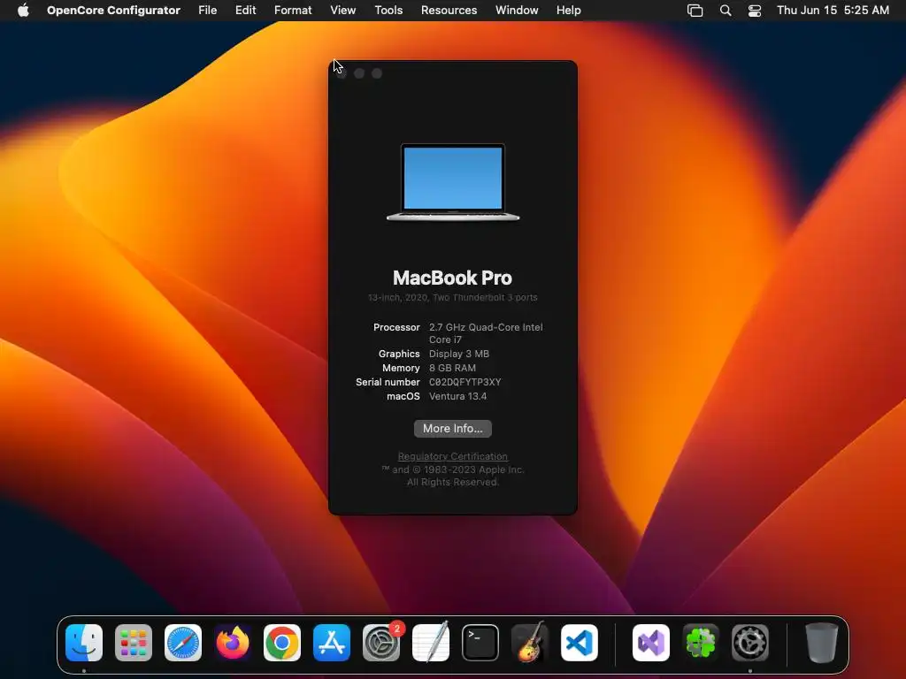Click the MacBook Pro title text
This screenshot has width=906, height=679.
pos(452,278)
